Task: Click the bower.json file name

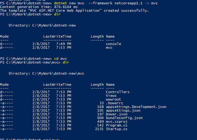Action: [116, 114]
